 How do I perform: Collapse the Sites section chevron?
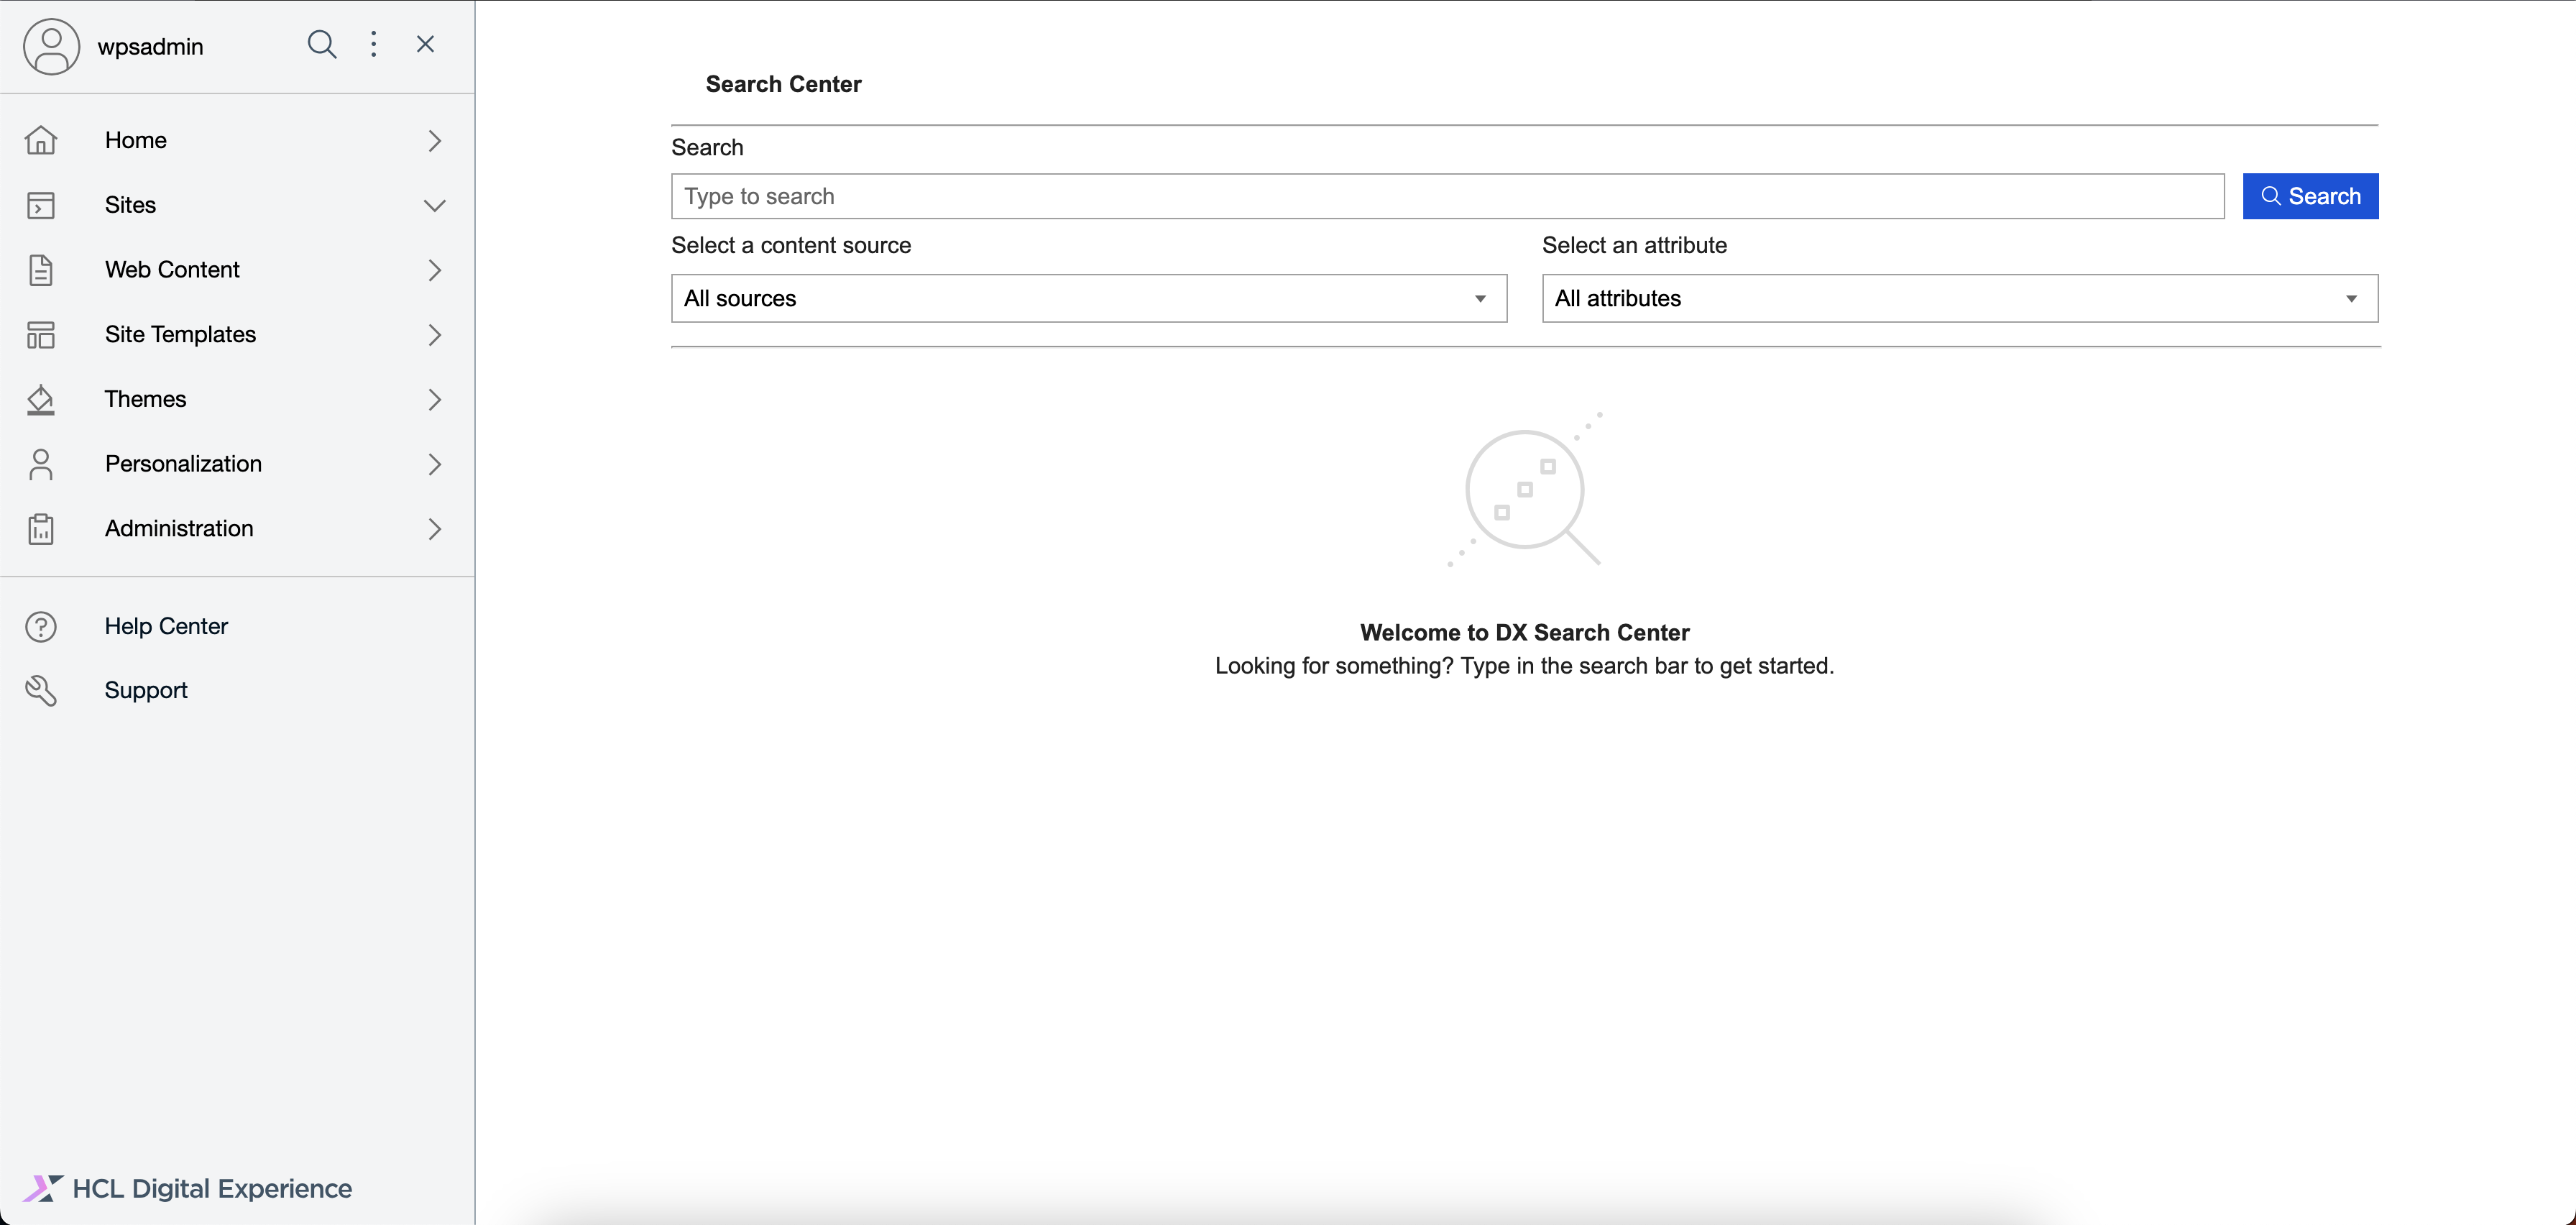click(x=434, y=205)
